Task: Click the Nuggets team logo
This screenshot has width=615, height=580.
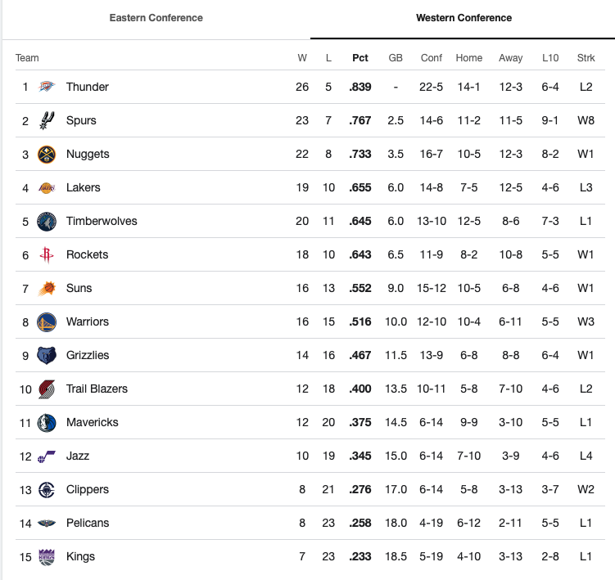Action: (47, 154)
